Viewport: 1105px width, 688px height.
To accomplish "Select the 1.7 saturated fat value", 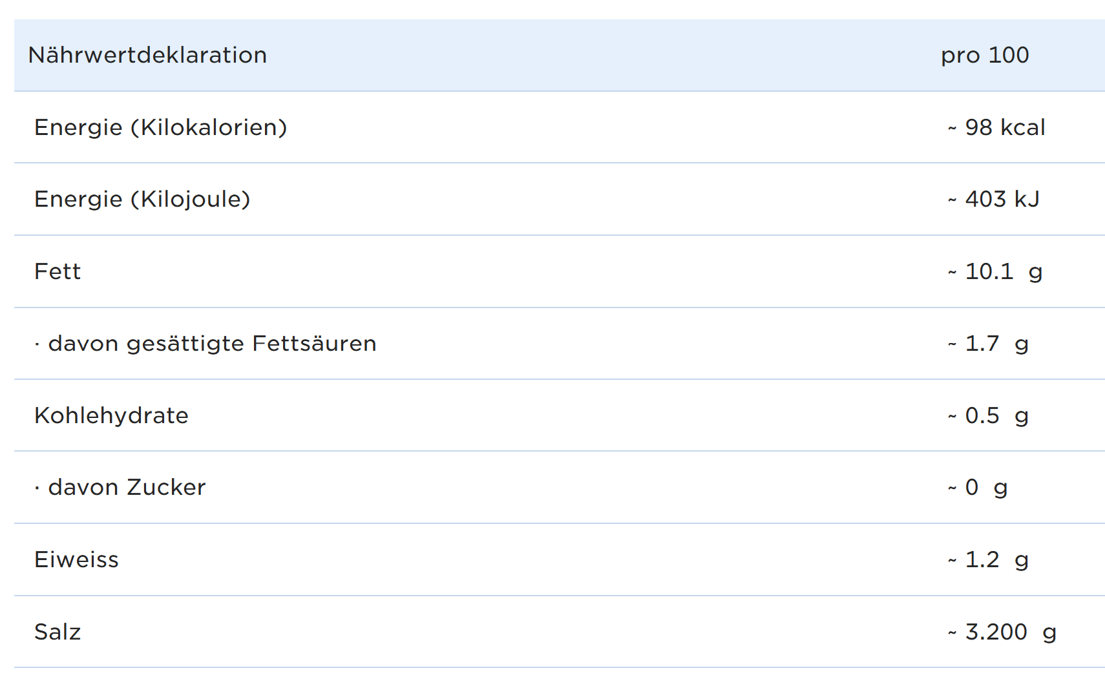I will point(982,344).
